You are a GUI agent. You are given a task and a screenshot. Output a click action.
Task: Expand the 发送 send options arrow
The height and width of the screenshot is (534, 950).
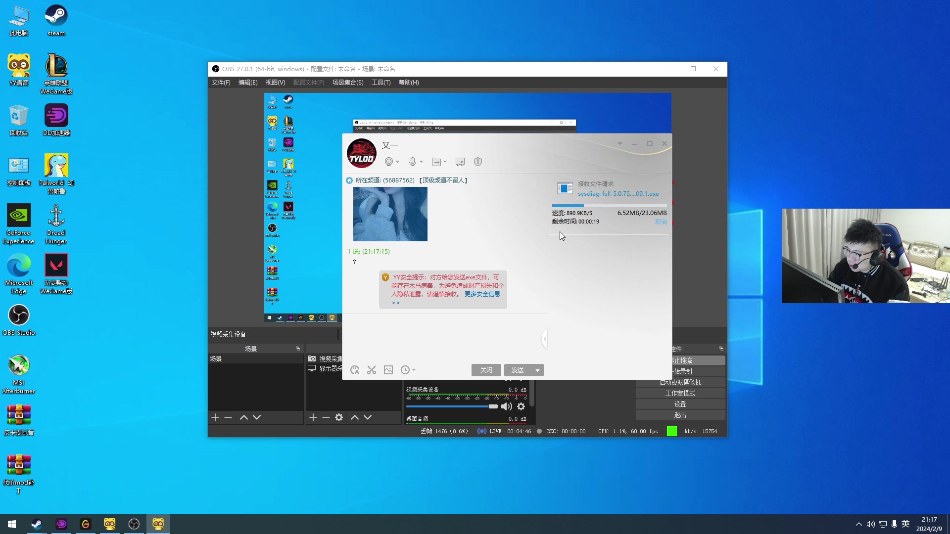537,370
